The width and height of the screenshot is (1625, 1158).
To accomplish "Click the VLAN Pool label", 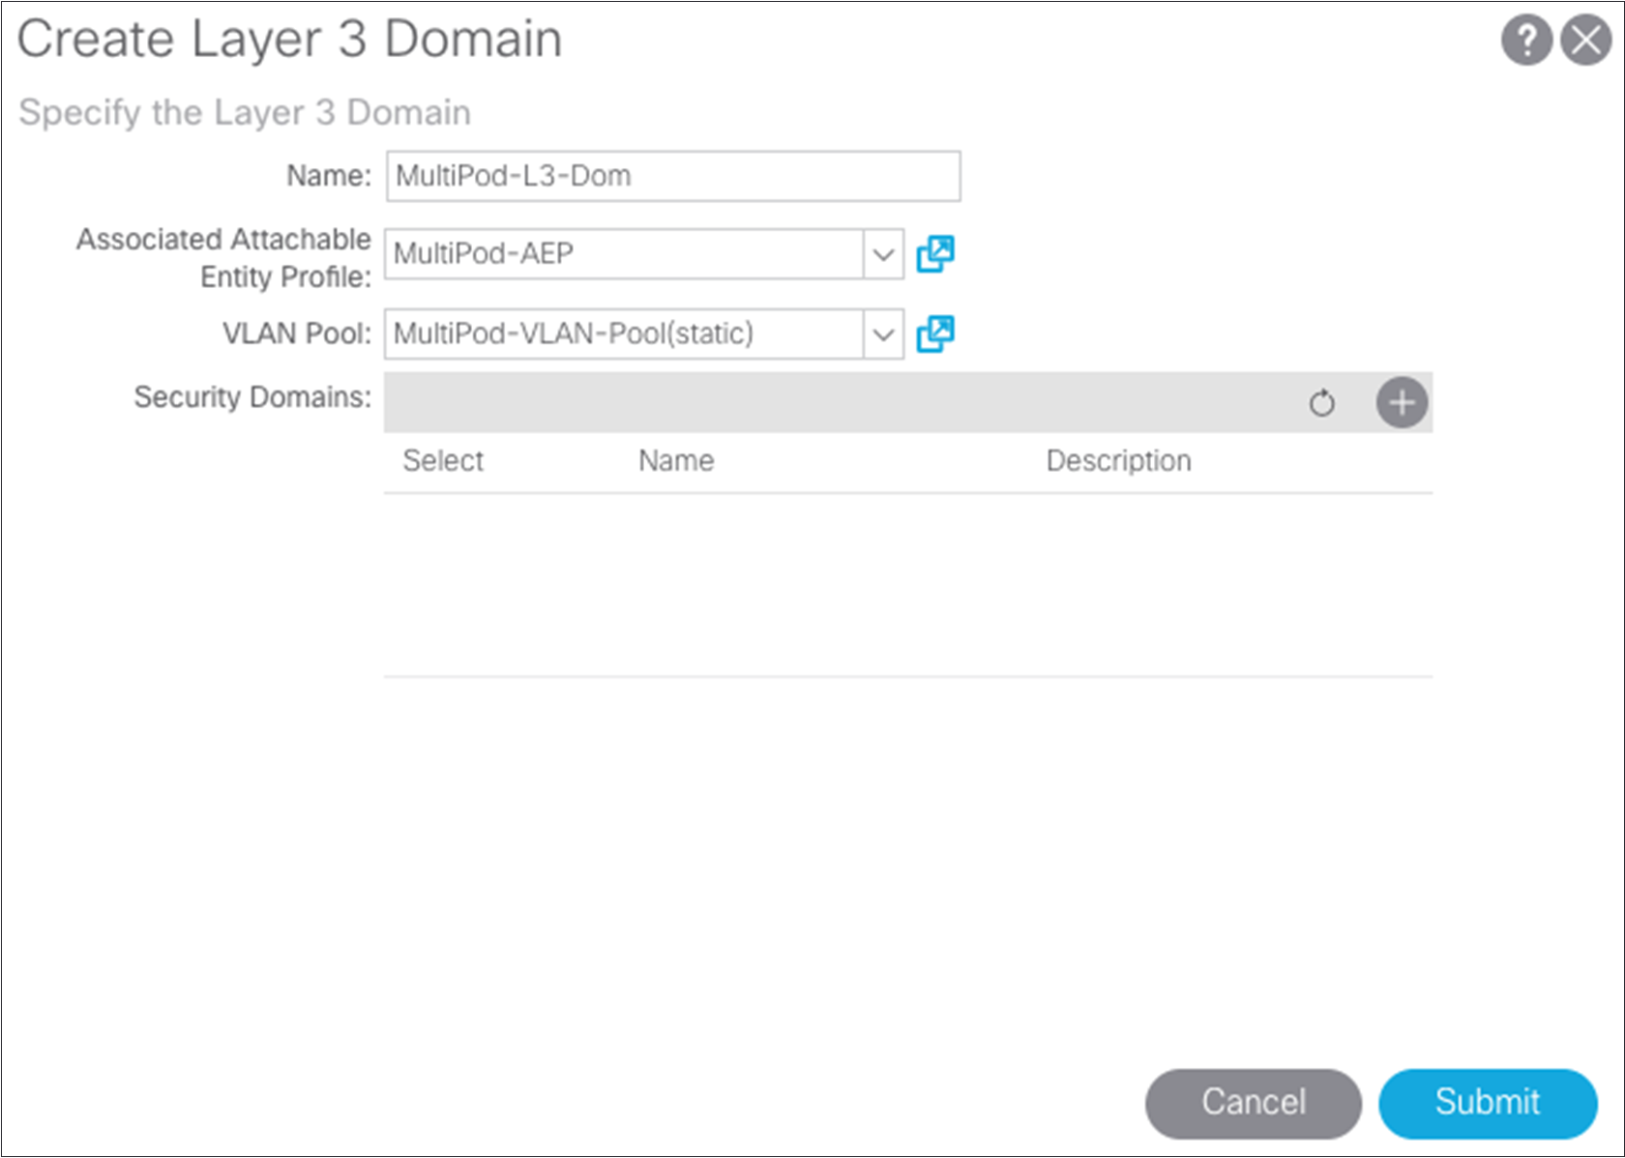I will (x=297, y=333).
